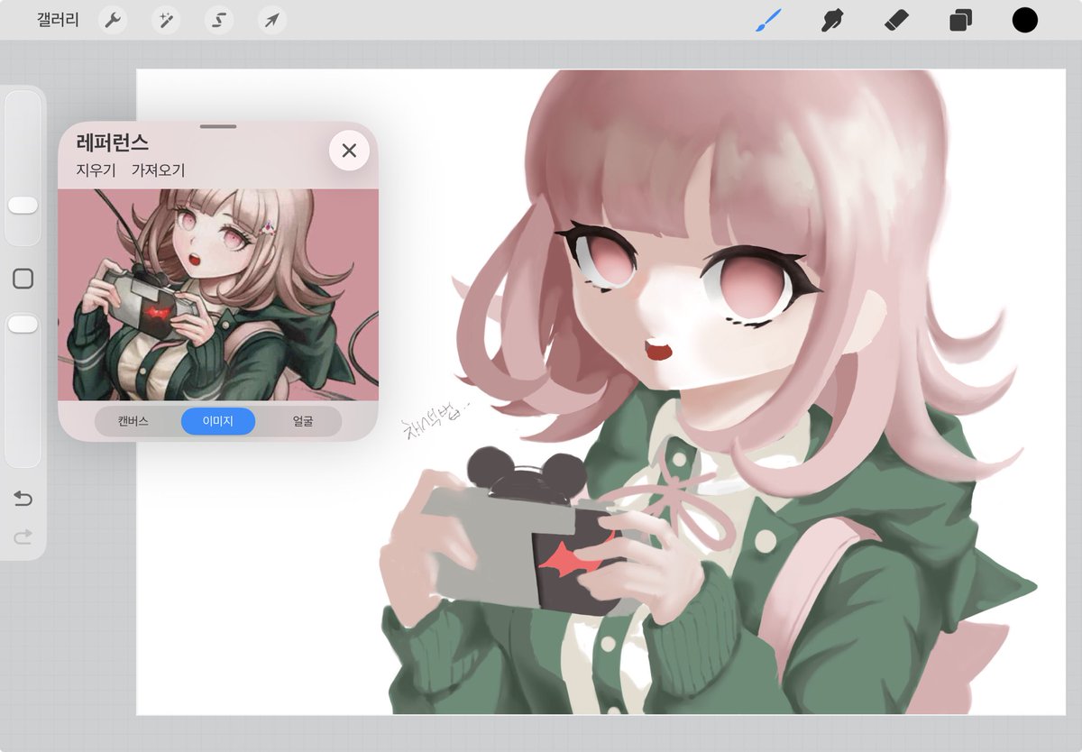1082x752 pixels.
Task: Click the reference image thumbnail
Action: tap(218, 295)
